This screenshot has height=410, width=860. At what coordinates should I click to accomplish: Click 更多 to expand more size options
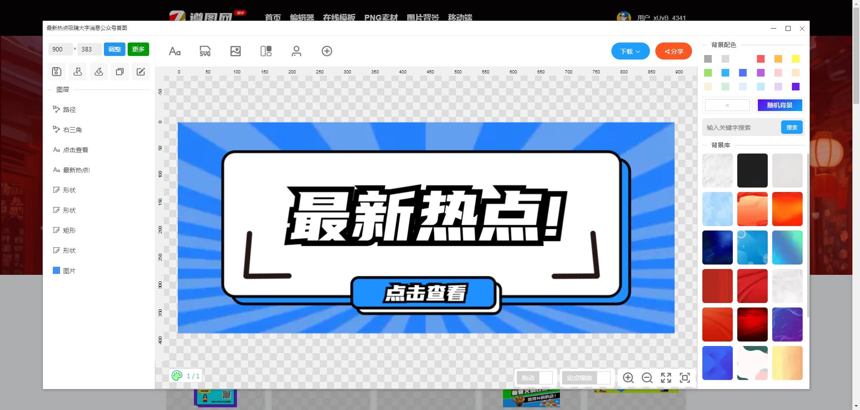138,49
